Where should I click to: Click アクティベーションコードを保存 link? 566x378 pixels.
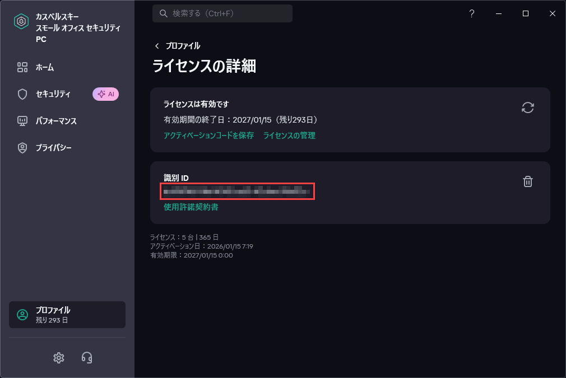click(x=208, y=136)
